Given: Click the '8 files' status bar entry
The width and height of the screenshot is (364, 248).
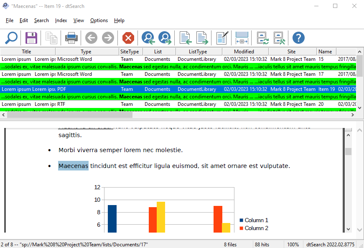Looking at the screenshot, I should tap(230, 245).
